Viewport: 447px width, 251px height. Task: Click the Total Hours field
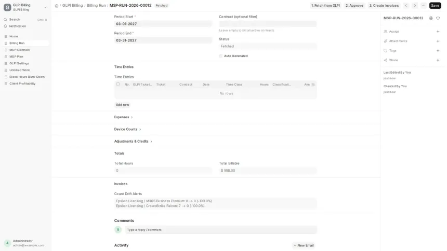[x=163, y=171]
